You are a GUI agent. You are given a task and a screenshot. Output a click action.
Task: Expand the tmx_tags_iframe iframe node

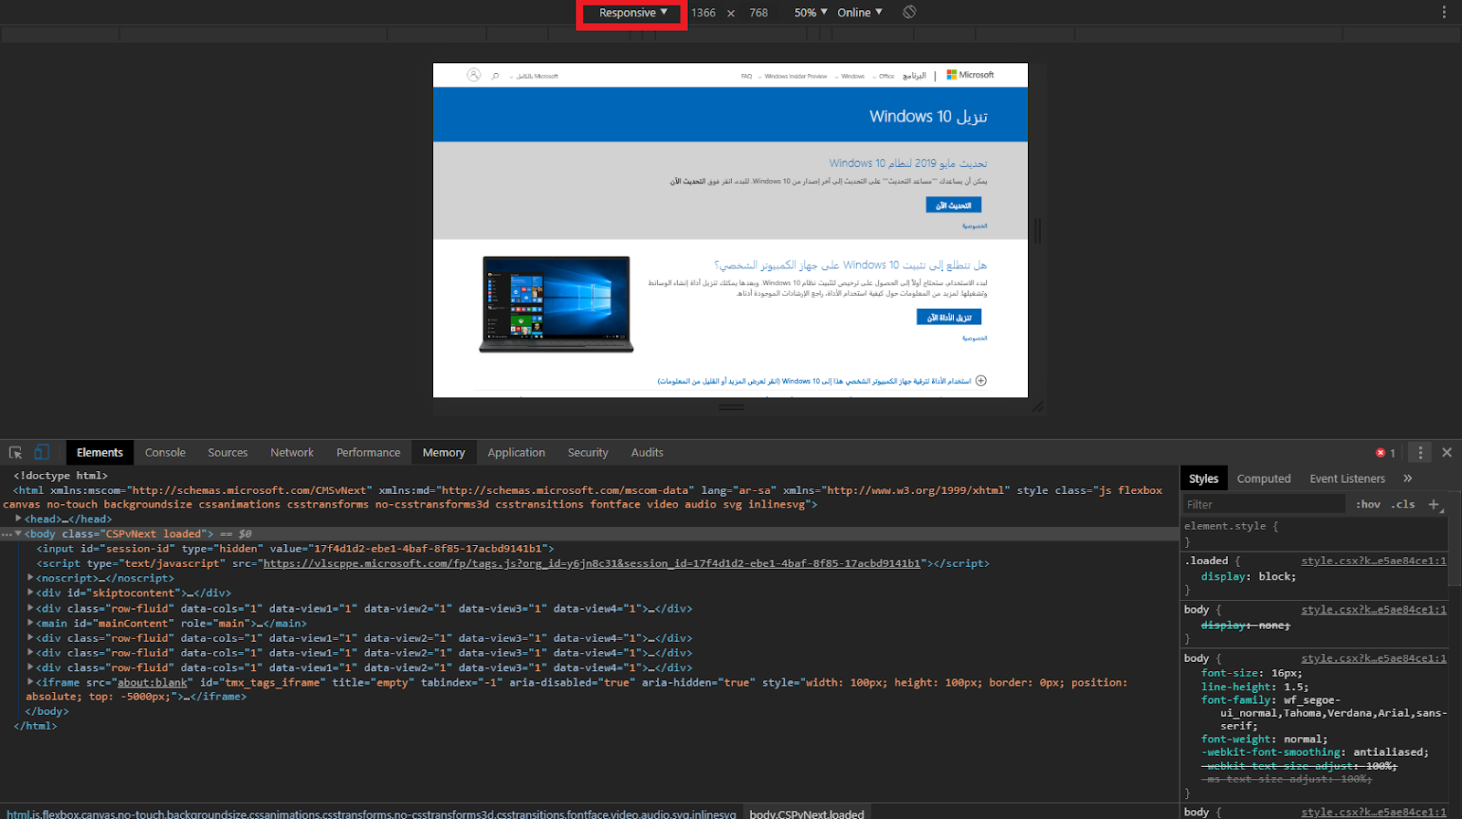point(30,682)
